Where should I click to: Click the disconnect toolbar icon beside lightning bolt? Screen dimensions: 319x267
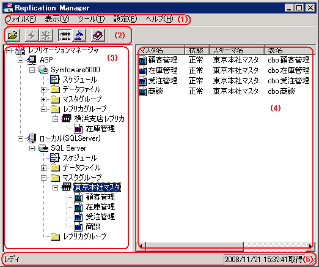(46, 36)
